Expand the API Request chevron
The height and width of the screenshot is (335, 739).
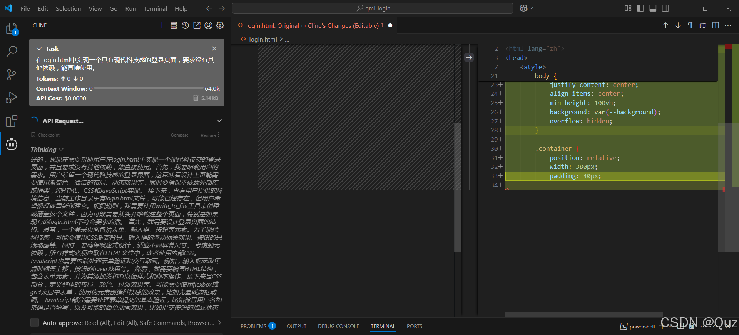click(219, 121)
